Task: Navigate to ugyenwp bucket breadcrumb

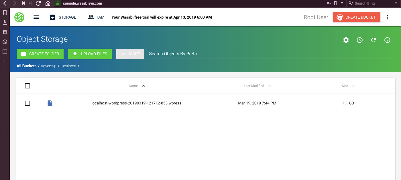Action: click(49, 66)
